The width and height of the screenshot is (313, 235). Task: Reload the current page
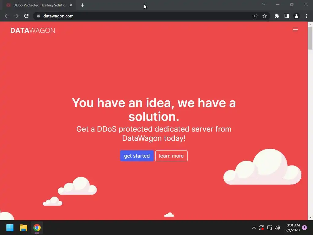[26, 16]
